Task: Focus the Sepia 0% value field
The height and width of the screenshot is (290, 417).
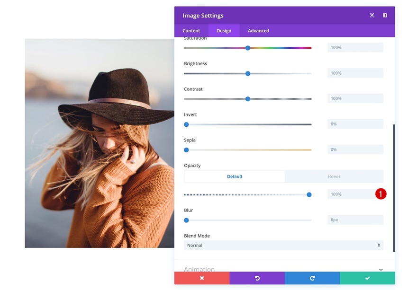Action: point(355,149)
